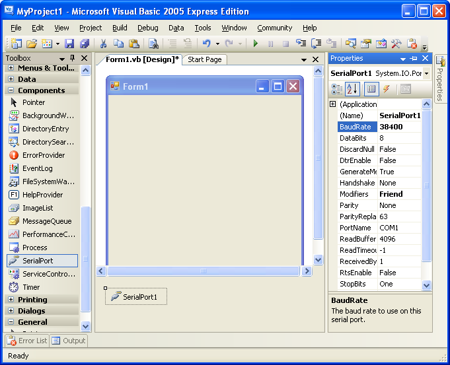Switch to the Start Page tab
The image size is (450, 365).
(x=205, y=59)
